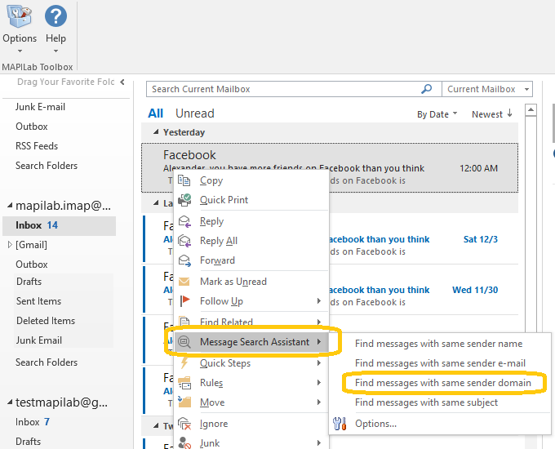
Task: Click the Reply envelope icon
Action: coord(184,221)
